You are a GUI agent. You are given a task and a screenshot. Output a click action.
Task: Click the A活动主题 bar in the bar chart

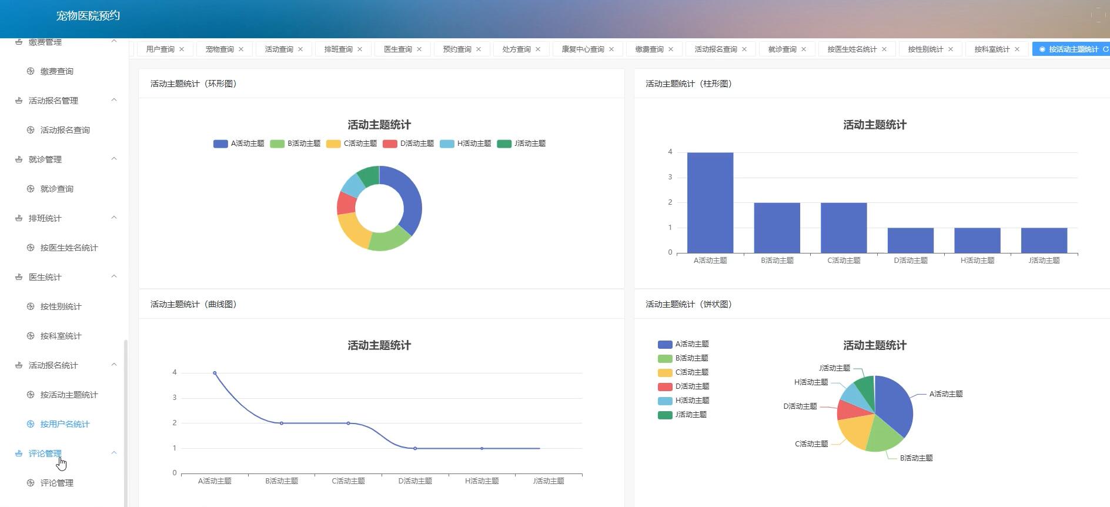(710, 203)
